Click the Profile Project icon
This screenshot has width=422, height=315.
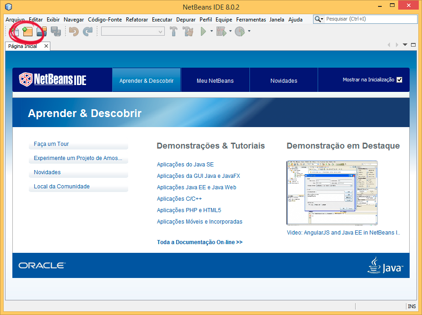point(239,32)
